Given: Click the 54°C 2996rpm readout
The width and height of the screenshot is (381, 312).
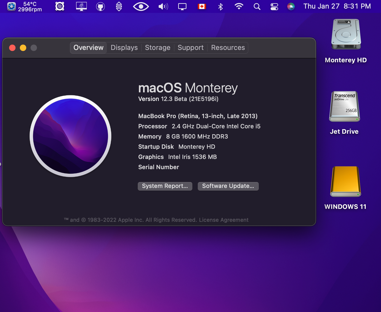Looking at the screenshot, I should point(30,7).
